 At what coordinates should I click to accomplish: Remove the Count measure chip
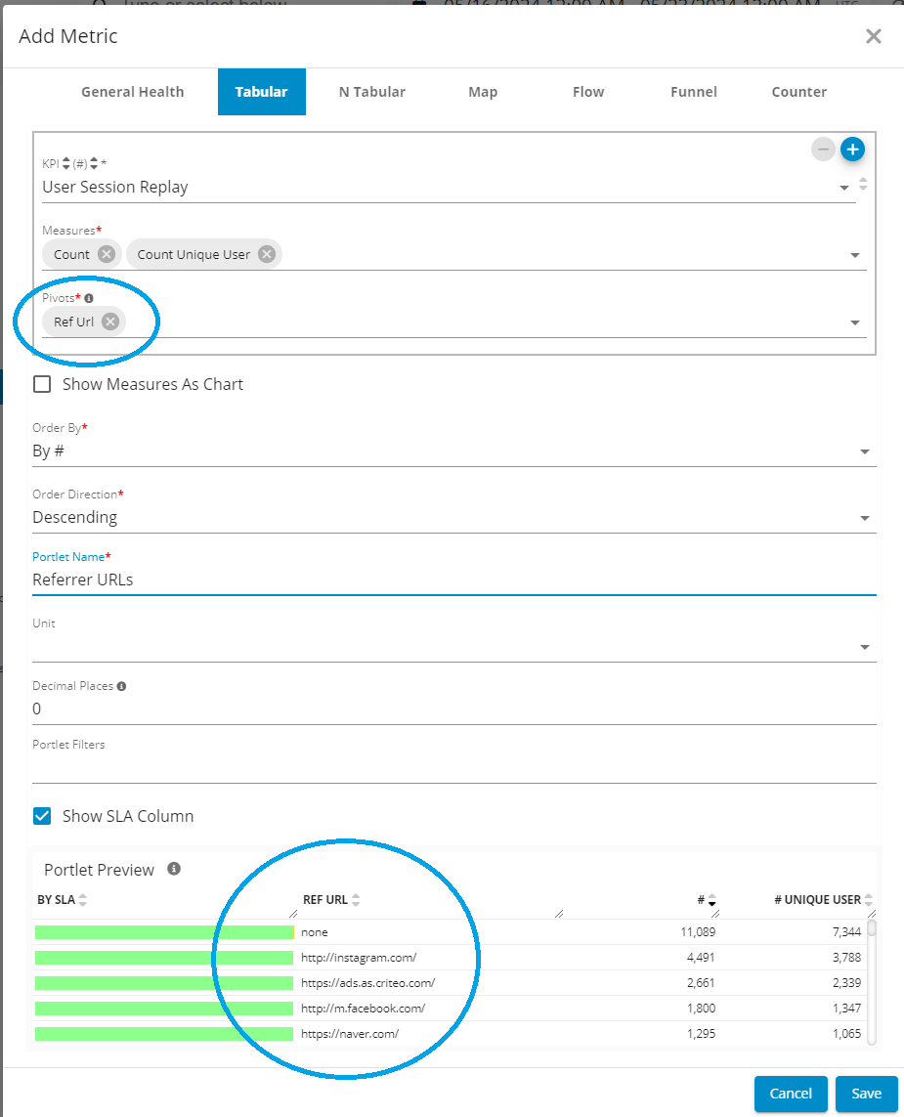[x=107, y=254]
